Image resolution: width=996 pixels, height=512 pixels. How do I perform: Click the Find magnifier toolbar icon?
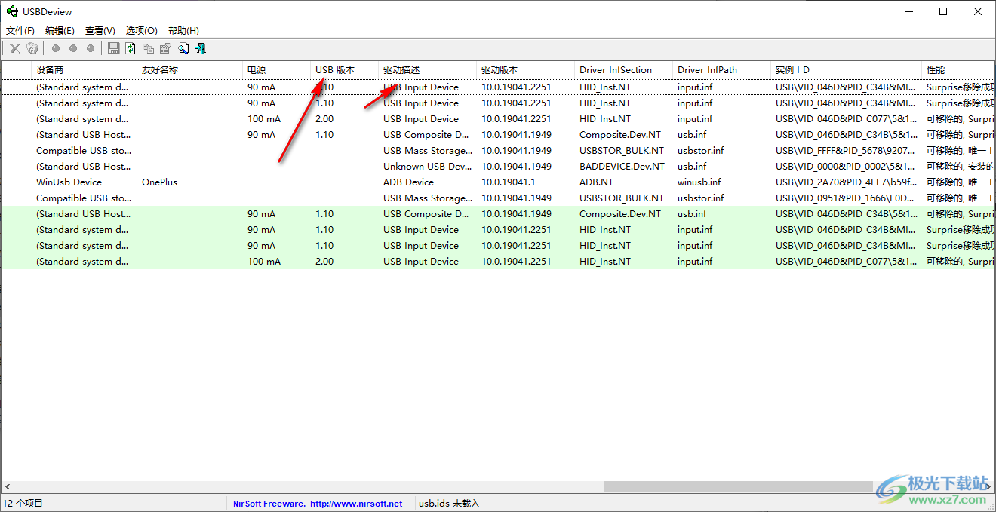(183, 49)
